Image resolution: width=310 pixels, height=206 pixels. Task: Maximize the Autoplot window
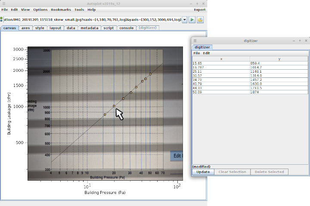[x=197, y=3]
